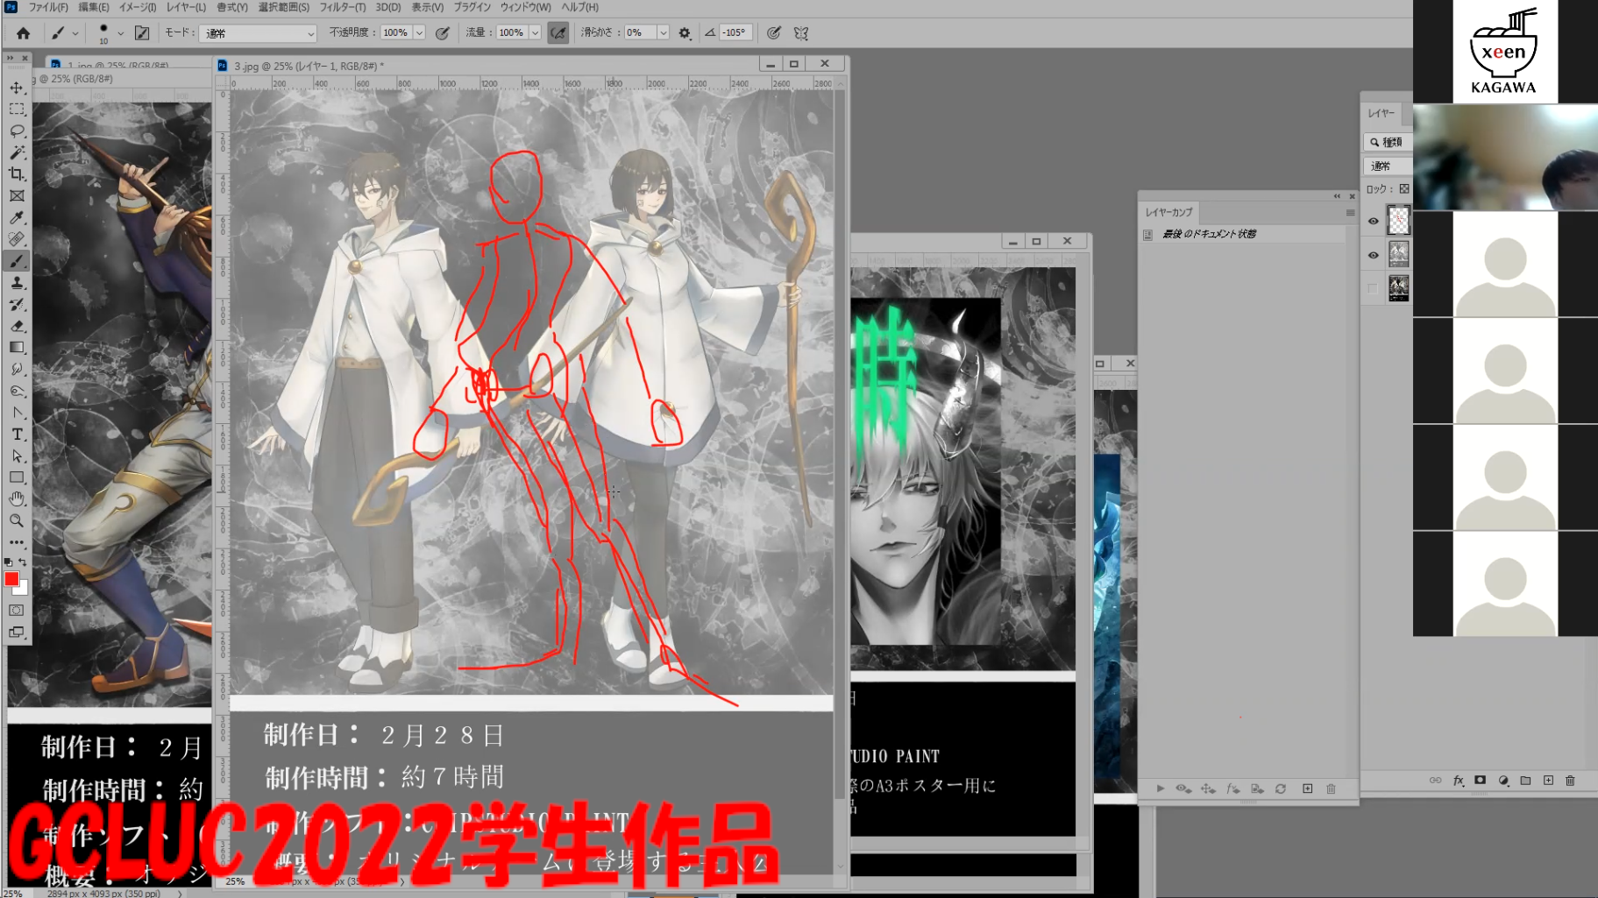Delete layer via trash icon
Viewport: 1598px width, 898px height.
[x=1570, y=781]
